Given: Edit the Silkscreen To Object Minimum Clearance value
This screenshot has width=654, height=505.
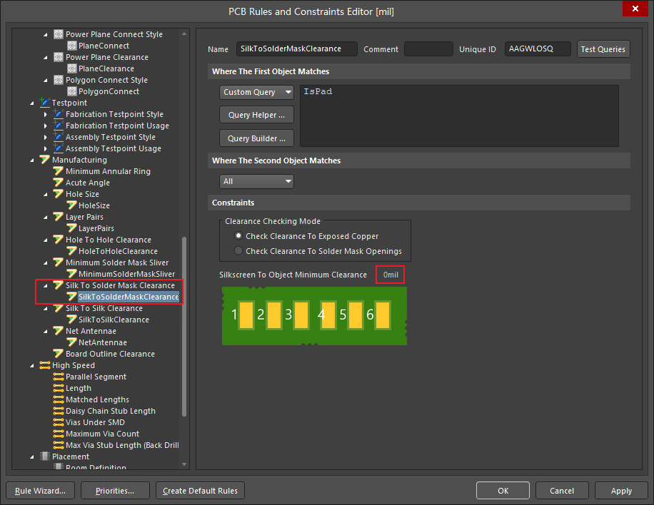Looking at the screenshot, I should pos(390,274).
